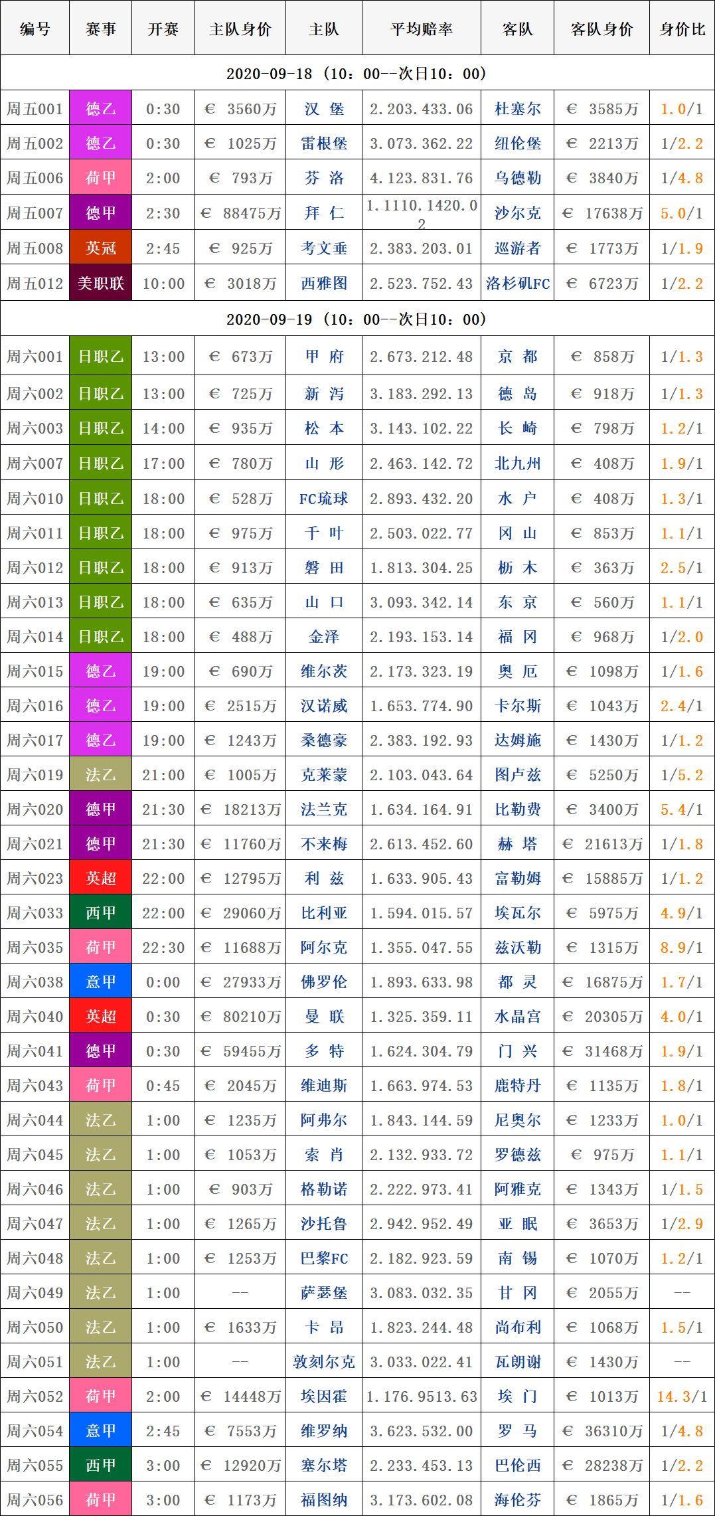Select 意甲 league cell in row 周六038
The width and height of the screenshot is (715, 1516).
click(x=101, y=982)
